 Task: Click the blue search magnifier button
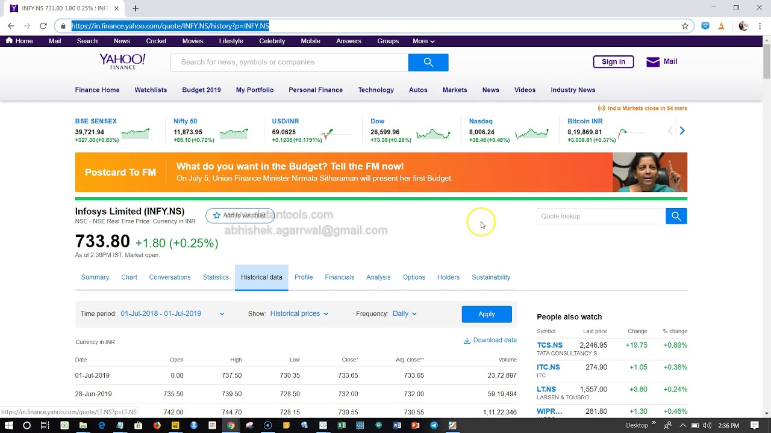click(x=428, y=62)
